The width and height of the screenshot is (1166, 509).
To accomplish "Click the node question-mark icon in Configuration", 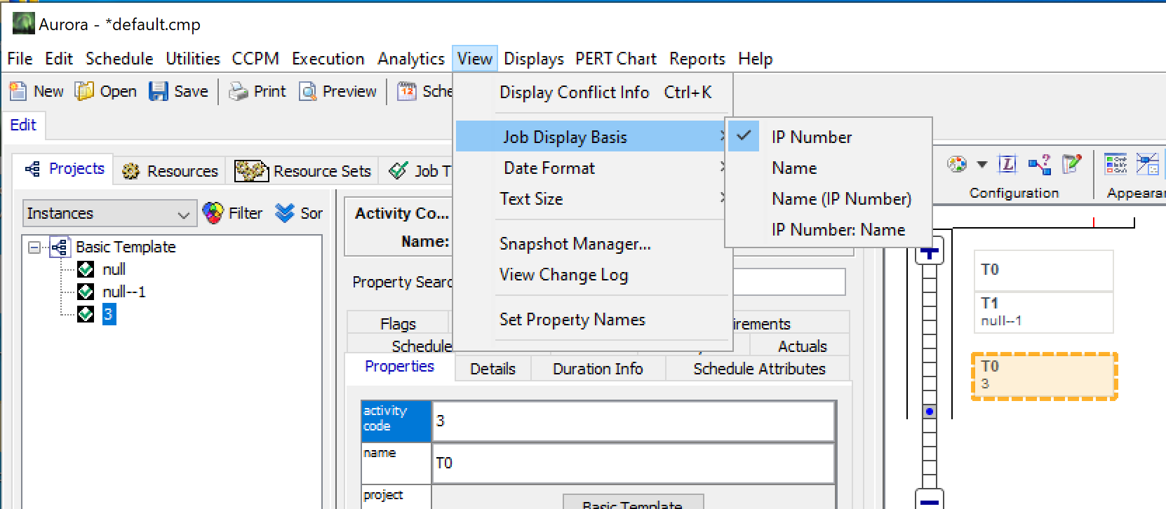I will (x=1039, y=165).
